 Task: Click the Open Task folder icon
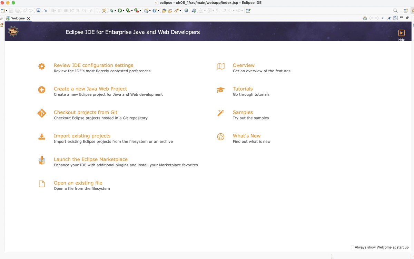170,11
